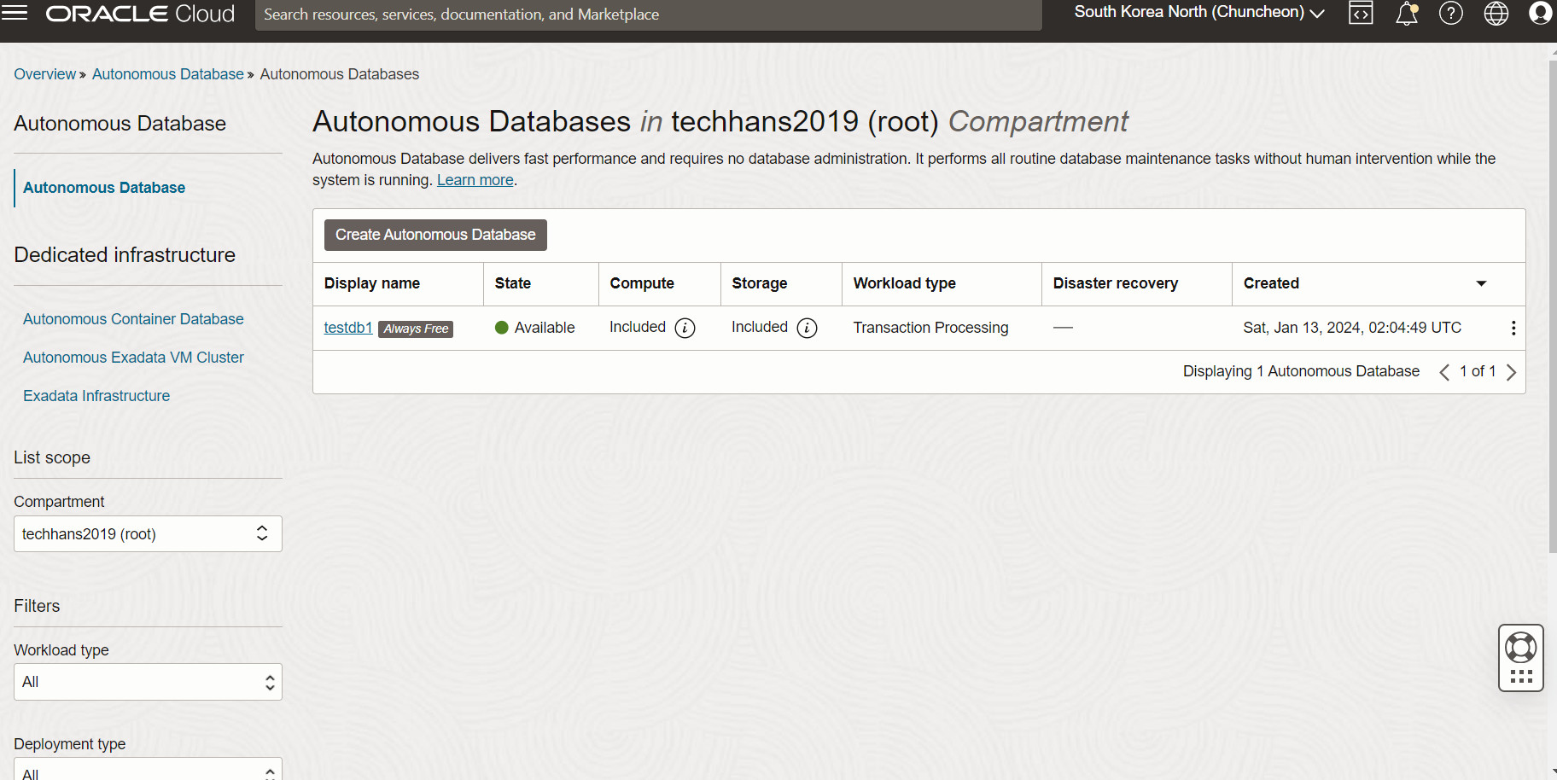Click the page vertical scrollbar
This screenshot has width=1557, height=780.
point(1553,307)
